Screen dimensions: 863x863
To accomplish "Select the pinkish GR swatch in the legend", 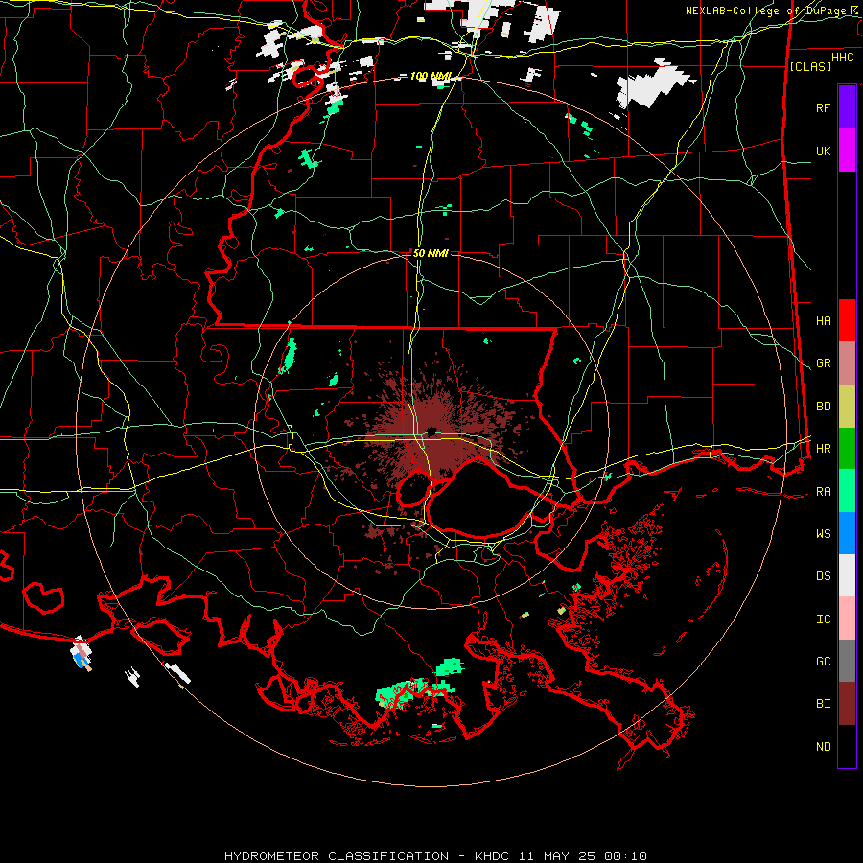I will pos(847,363).
